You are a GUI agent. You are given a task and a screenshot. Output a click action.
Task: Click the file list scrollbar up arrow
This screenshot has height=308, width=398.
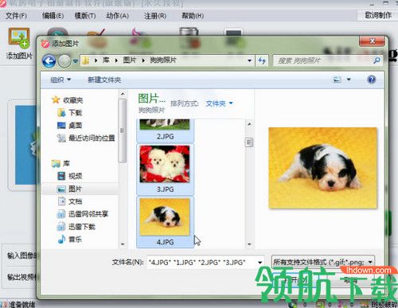pyautogui.click(x=249, y=124)
